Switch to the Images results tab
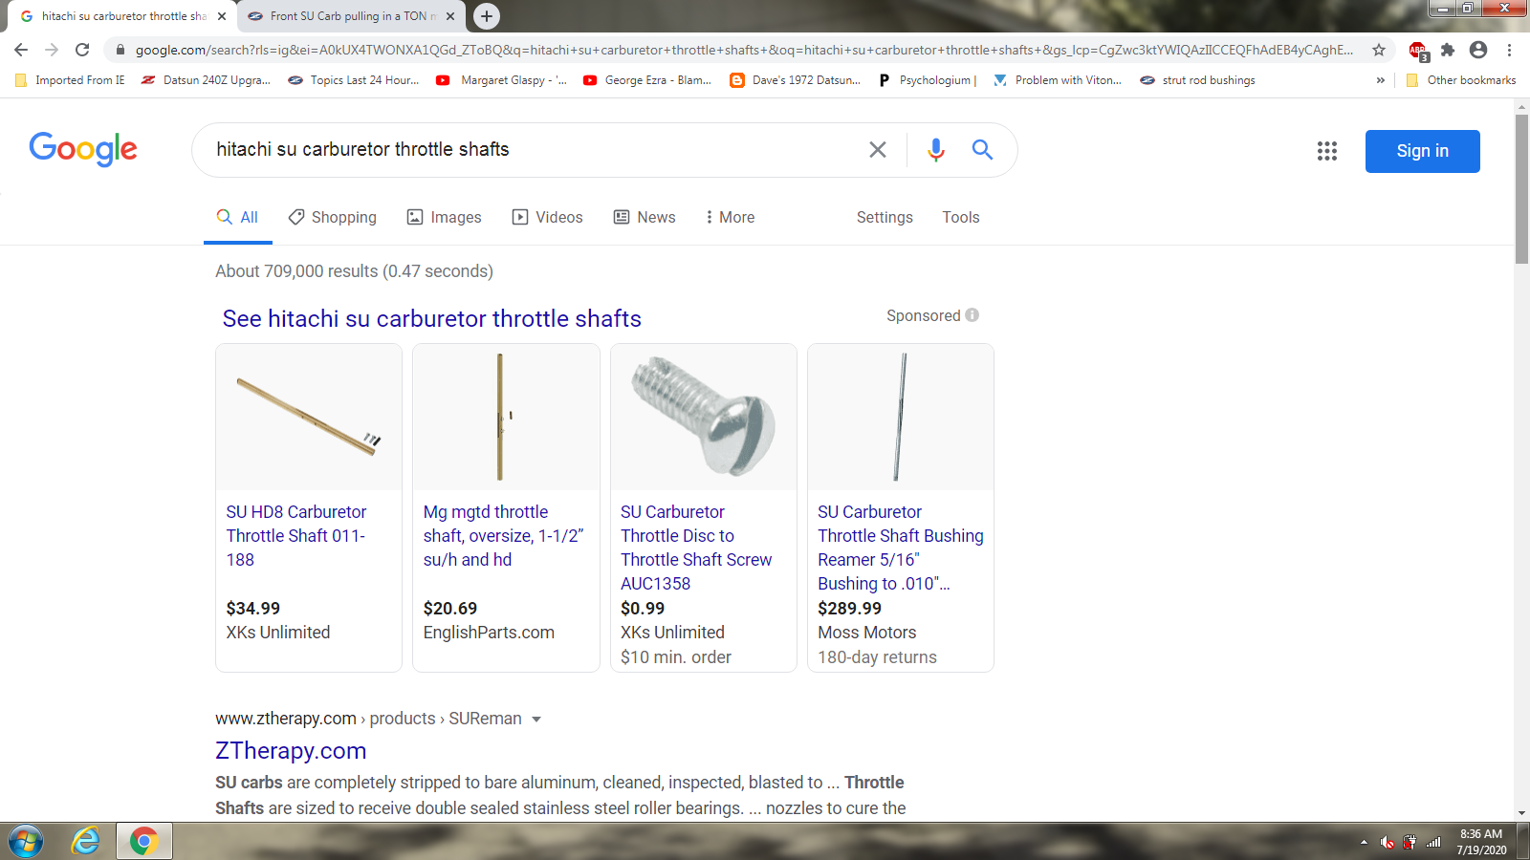 [x=445, y=217]
